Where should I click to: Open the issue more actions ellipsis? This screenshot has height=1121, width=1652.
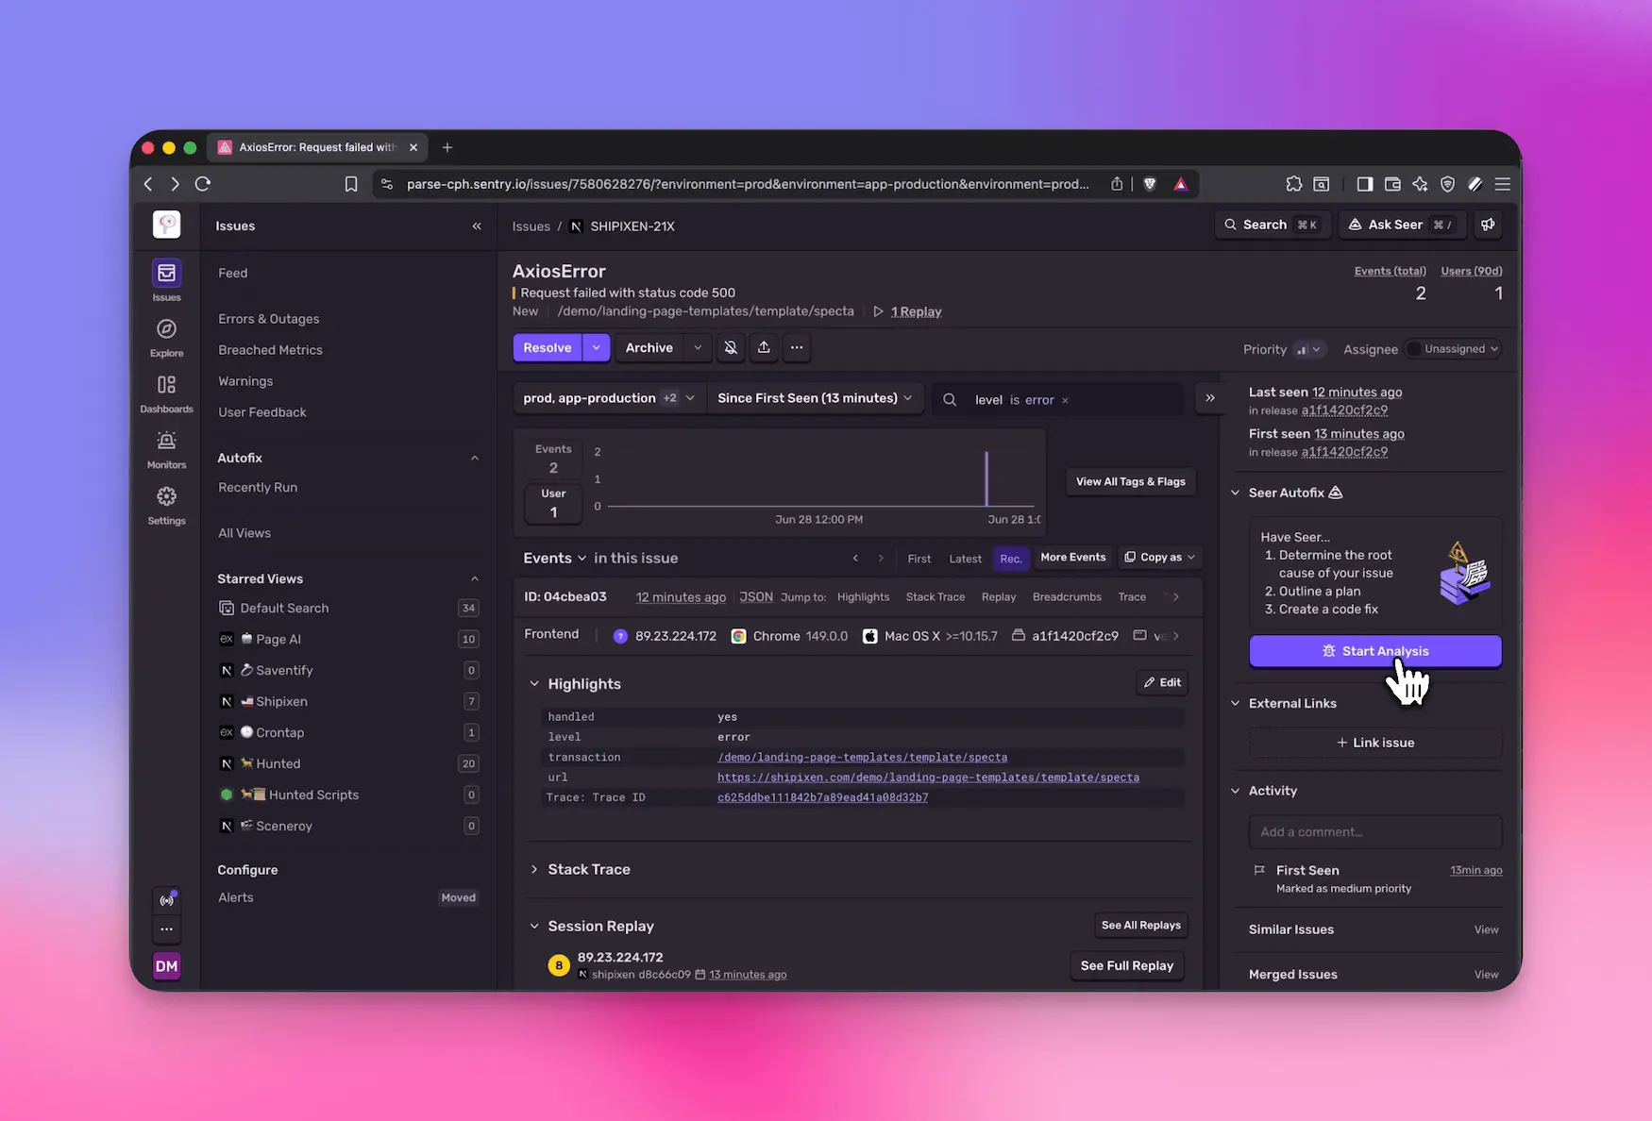[797, 348]
